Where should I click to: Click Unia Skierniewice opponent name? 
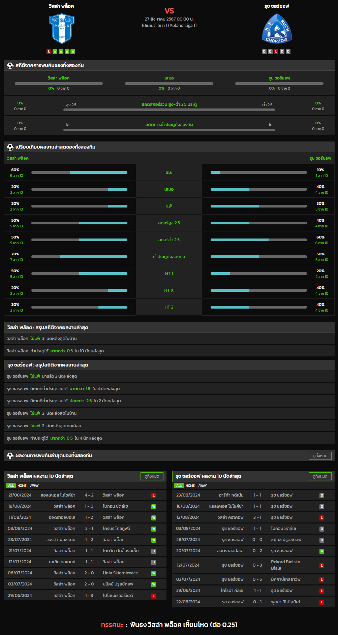(x=120, y=573)
